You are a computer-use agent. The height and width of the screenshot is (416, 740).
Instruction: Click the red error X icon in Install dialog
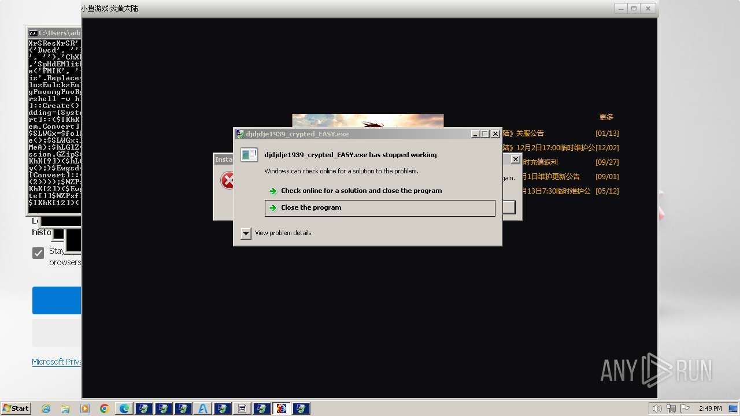click(227, 180)
